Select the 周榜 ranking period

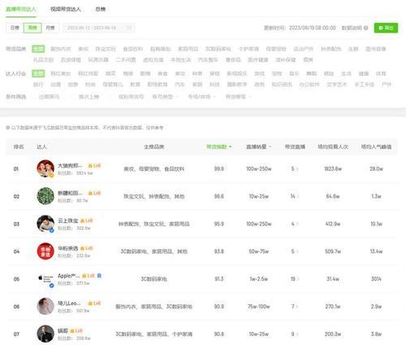[x=32, y=28]
